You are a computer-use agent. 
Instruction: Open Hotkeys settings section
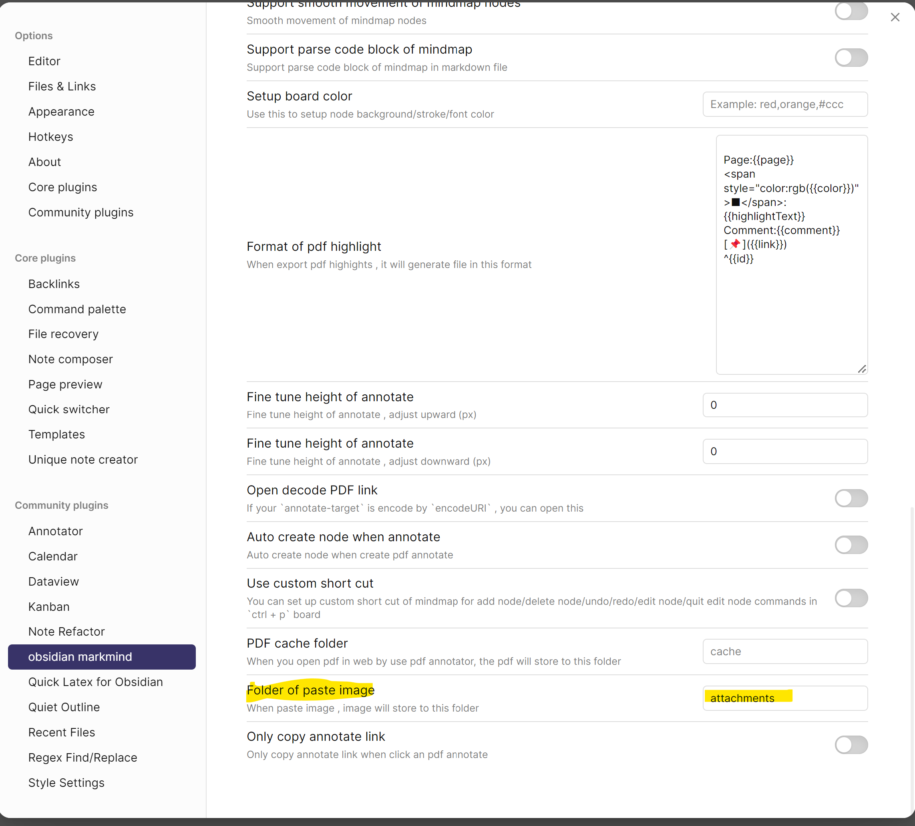(50, 136)
